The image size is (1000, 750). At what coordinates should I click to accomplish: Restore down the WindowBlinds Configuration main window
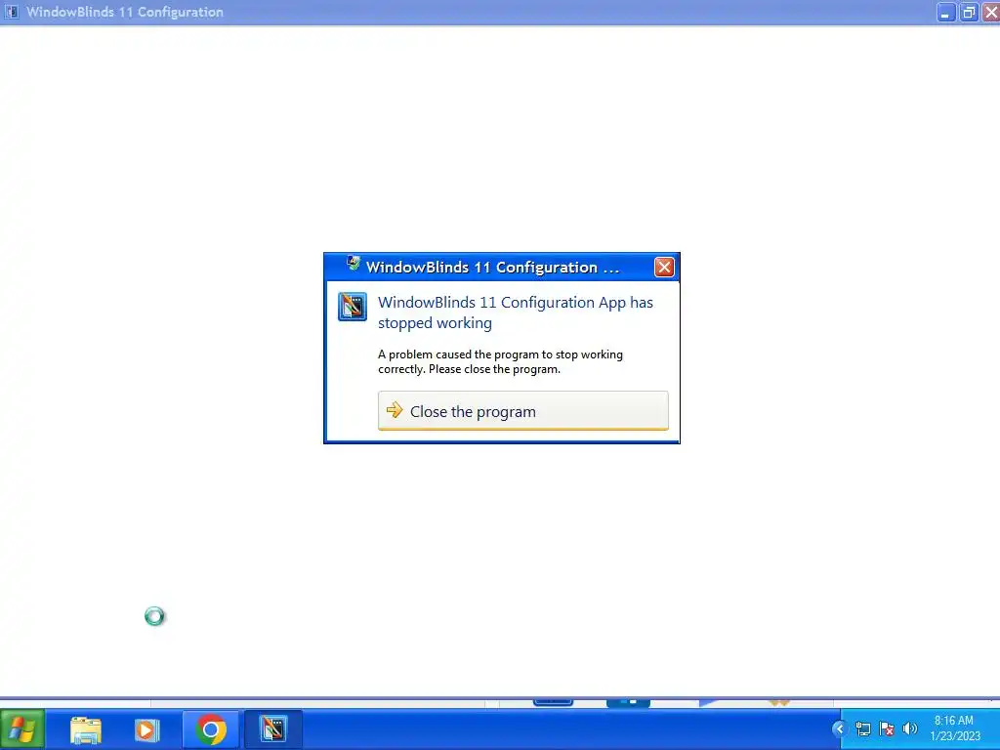(969, 12)
